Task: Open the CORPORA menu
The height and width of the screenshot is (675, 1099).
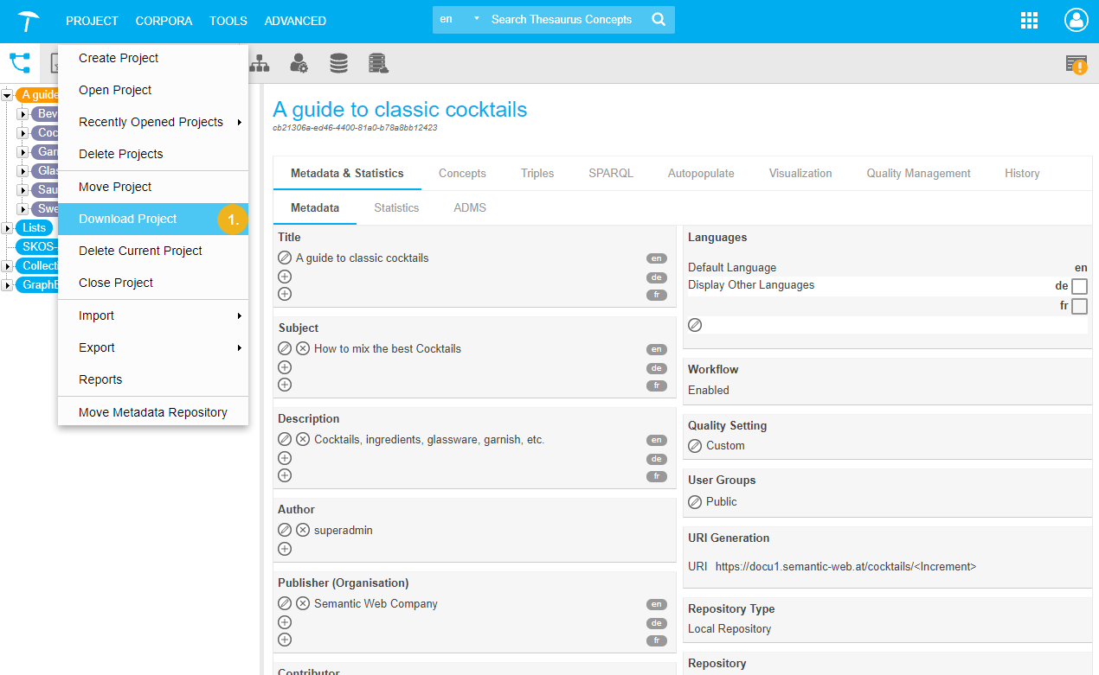Action: click(164, 21)
